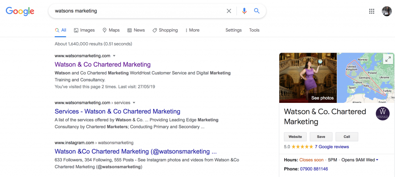Open search Tools
This screenshot has height=177, width=395.
tap(254, 30)
